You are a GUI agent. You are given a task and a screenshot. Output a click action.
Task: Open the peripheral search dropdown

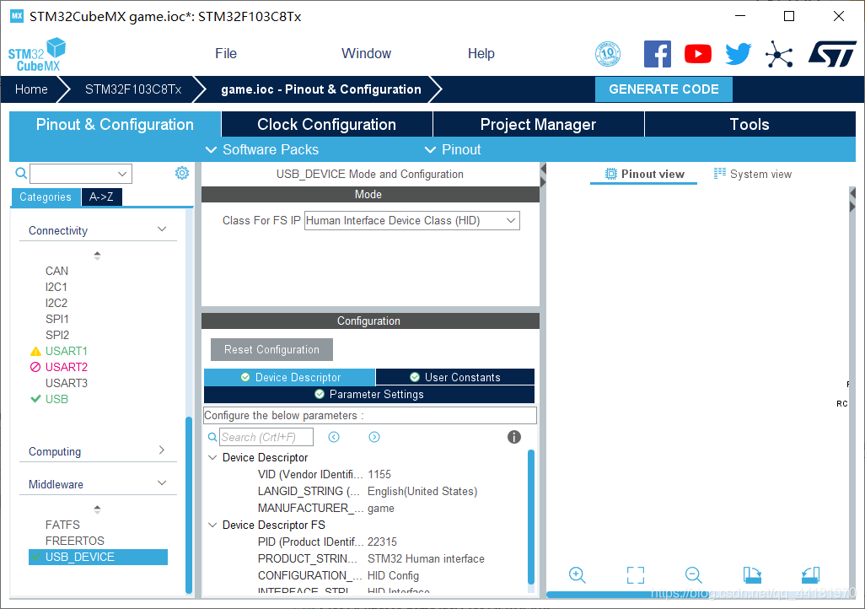click(x=122, y=174)
